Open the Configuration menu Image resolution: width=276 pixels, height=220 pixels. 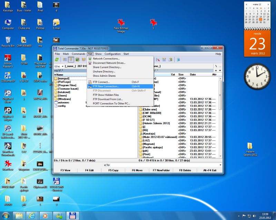point(112,54)
